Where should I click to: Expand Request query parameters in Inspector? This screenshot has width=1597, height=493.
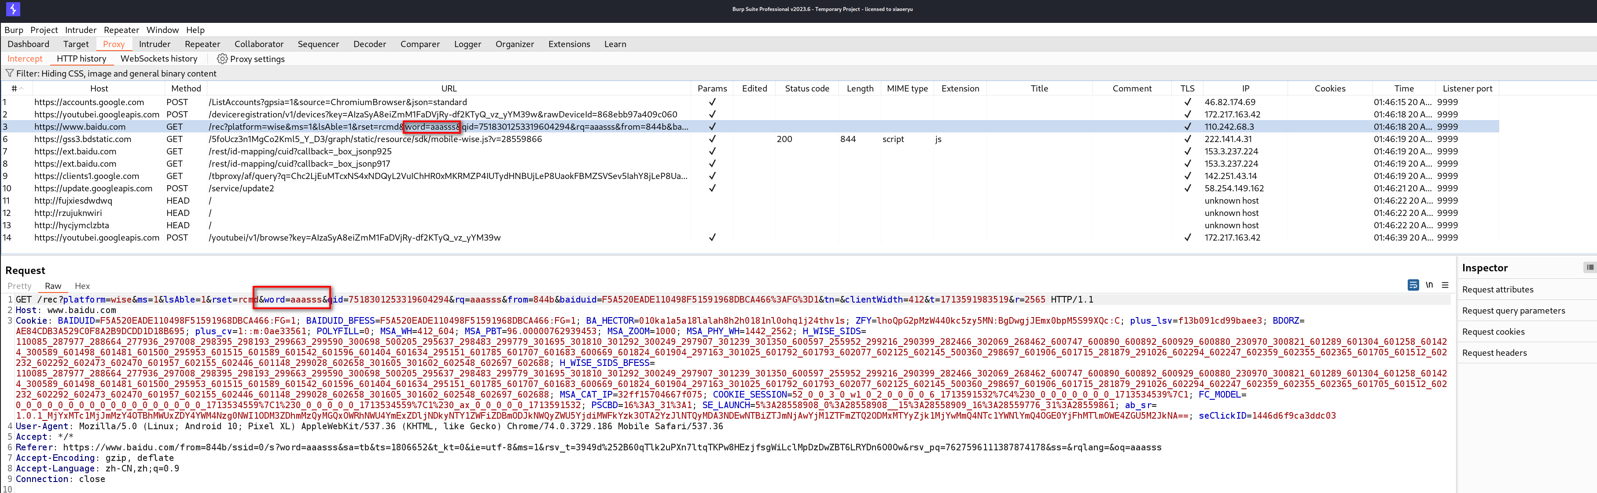(1513, 310)
